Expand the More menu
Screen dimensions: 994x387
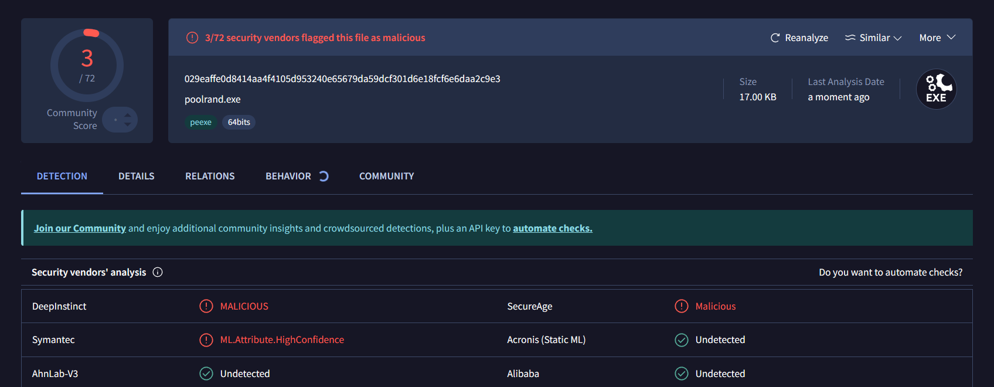click(x=937, y=38)
